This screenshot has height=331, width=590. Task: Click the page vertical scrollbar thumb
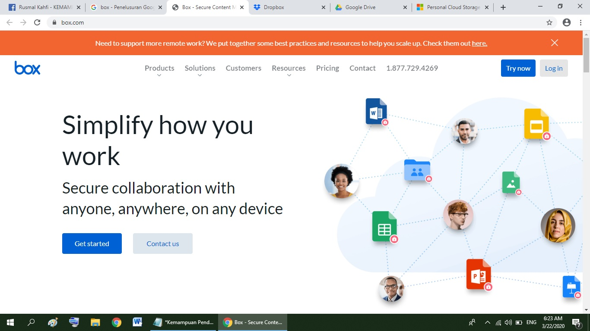pyautogui.click(x=586, y=55)
